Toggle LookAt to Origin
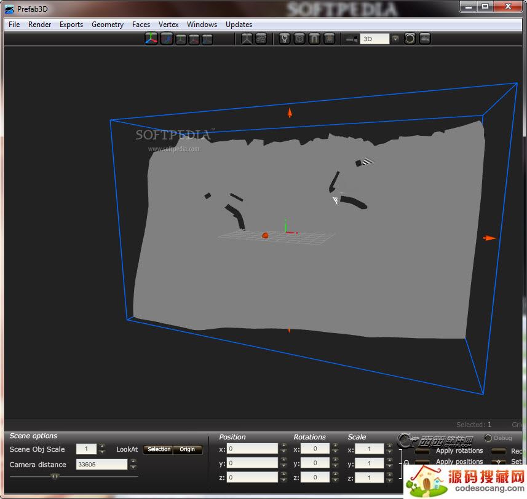The height and width of the screenshot is (499, 527). click(x=188, y=449)
